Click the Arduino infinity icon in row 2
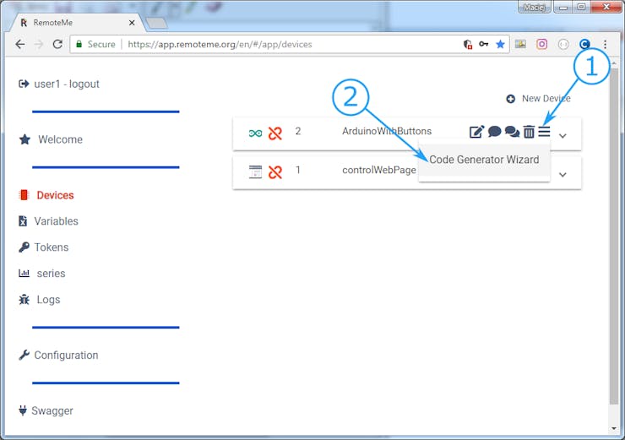Screen dimensions: 625x440 pyautogui.click(x=256, y=133)
